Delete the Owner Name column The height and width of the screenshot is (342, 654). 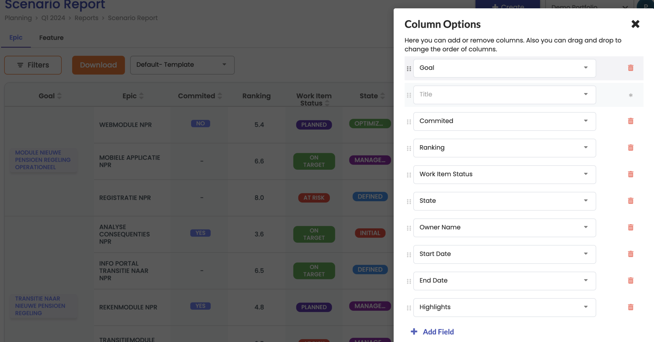(631, 227)
